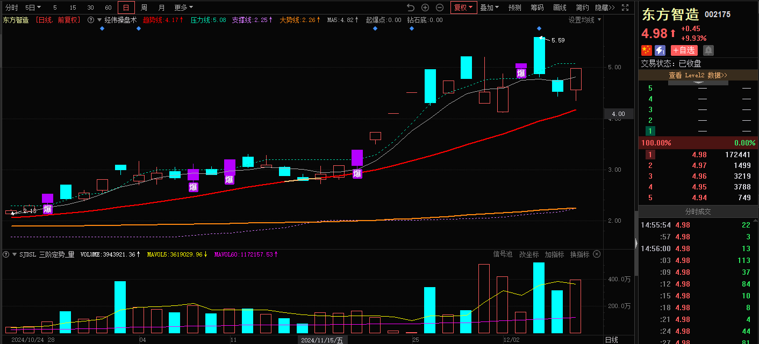Zoom in chart with plus icon

pos(425,8)
